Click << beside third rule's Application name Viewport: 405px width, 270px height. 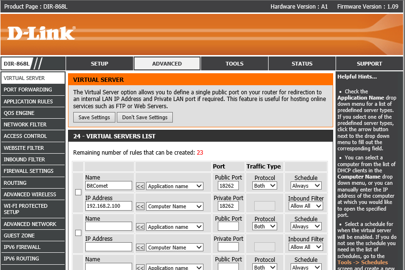140,268
